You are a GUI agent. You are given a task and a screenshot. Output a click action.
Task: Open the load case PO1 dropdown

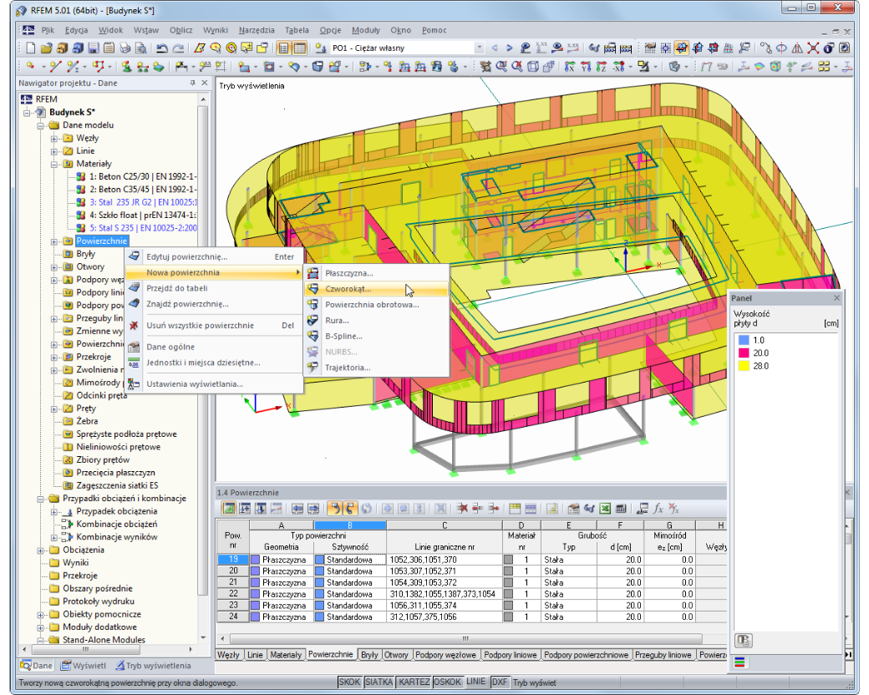[480, 48]
